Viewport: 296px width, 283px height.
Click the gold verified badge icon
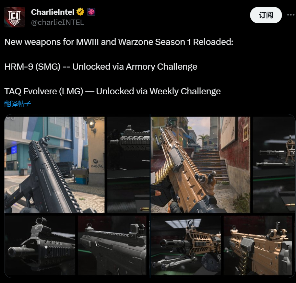(80, 12)
